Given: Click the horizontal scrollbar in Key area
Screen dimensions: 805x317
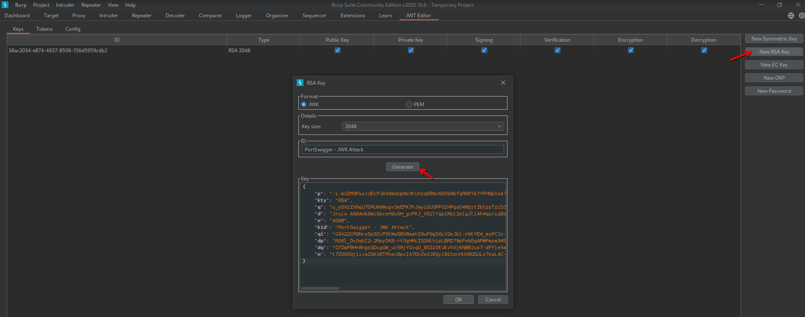Looking at the screenshot, I should pos(320,288).
